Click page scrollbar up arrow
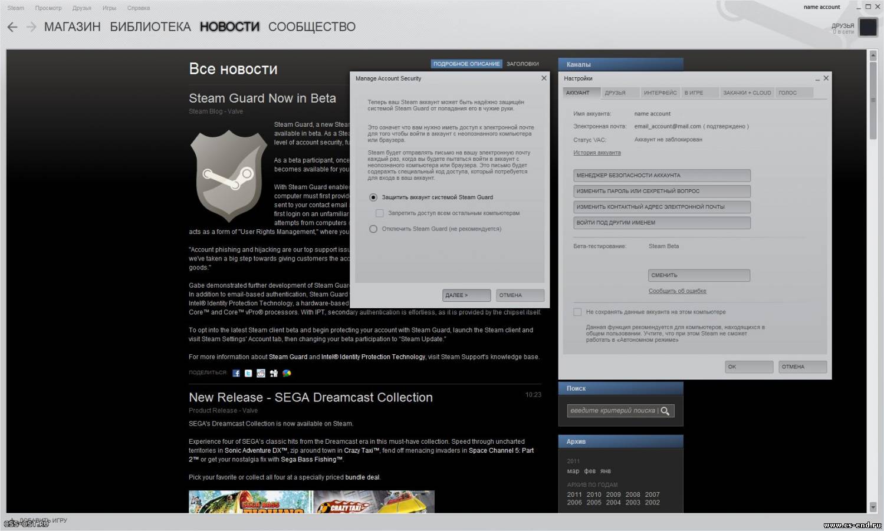Screen dimensions: 884x531 (x=873, y=55)
